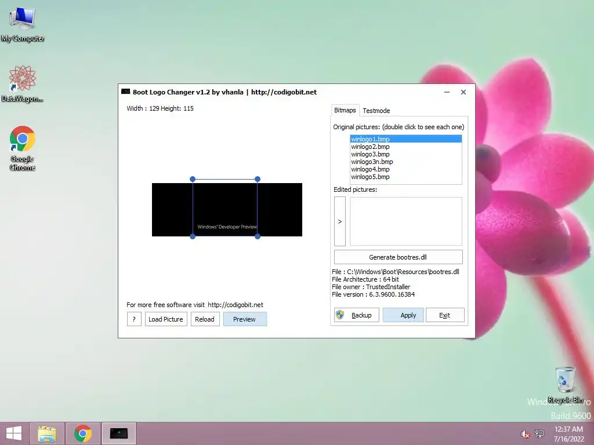Click the Width/Height dimensions label

pyautogui.click(x=160, y=108)
